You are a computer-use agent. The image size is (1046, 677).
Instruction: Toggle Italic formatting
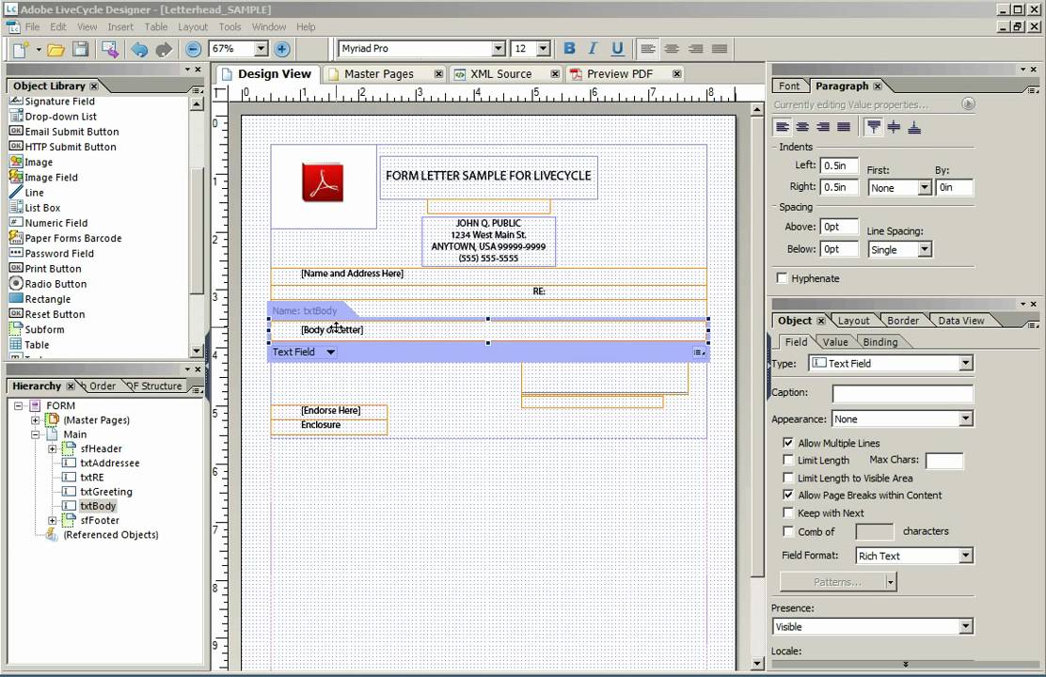593,49
